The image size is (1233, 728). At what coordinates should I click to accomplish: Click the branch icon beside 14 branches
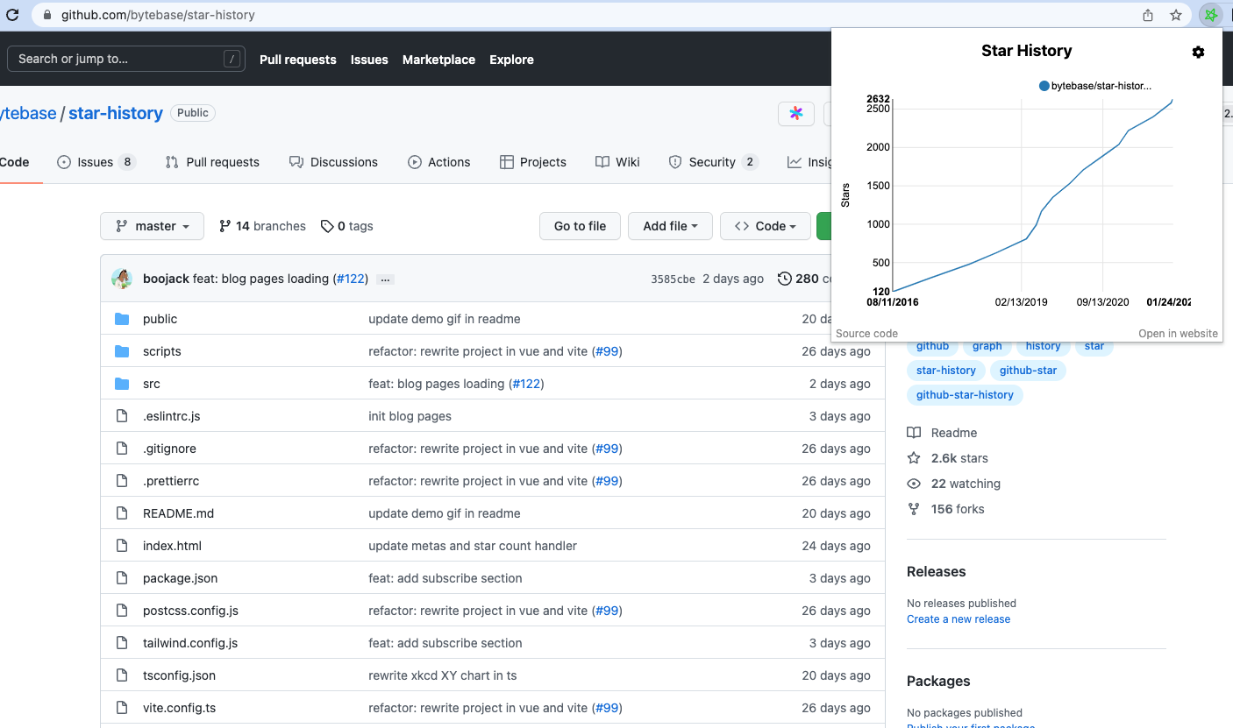click(225, 226)
